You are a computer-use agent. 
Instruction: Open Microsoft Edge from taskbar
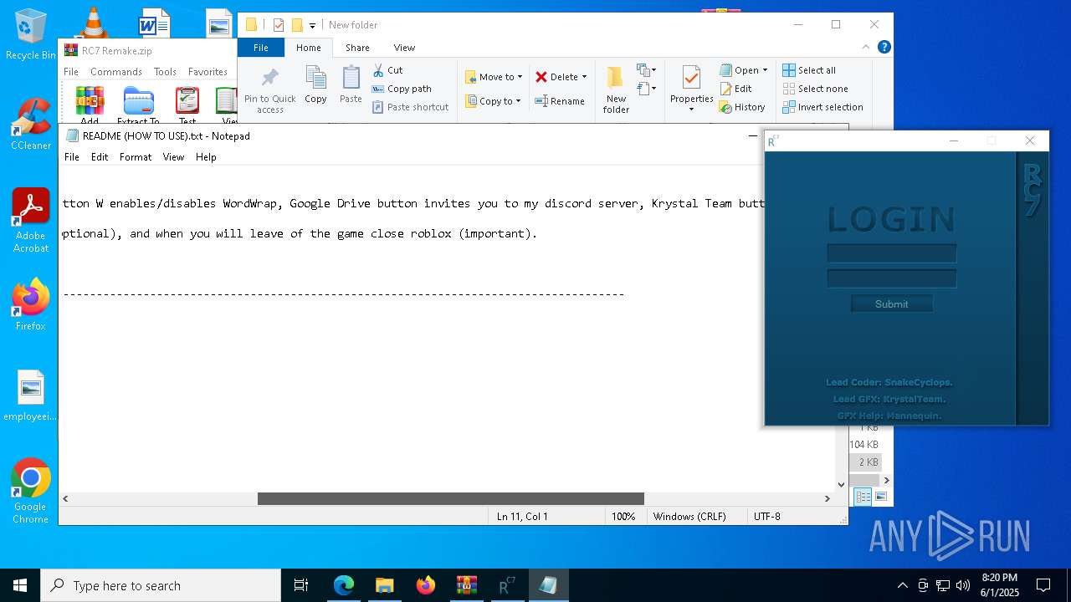click(344, 585)
